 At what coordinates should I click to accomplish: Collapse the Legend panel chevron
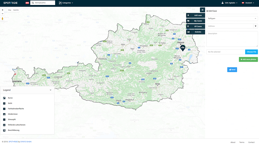[51, 90]
